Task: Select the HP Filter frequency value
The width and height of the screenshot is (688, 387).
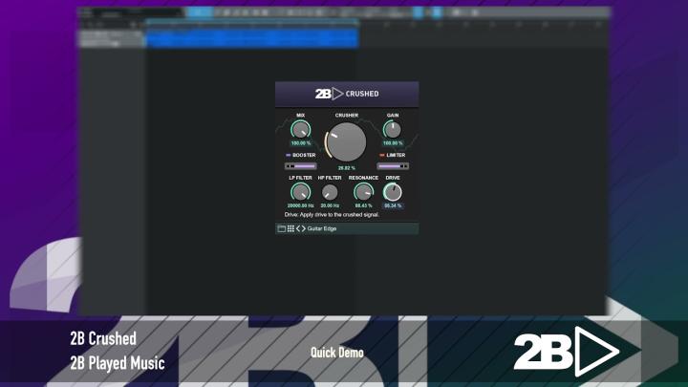Action: tap(330, 205)
